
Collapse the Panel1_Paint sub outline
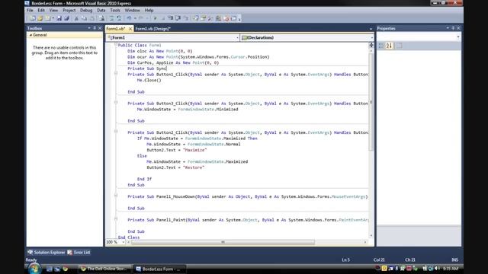coord(116,218)
